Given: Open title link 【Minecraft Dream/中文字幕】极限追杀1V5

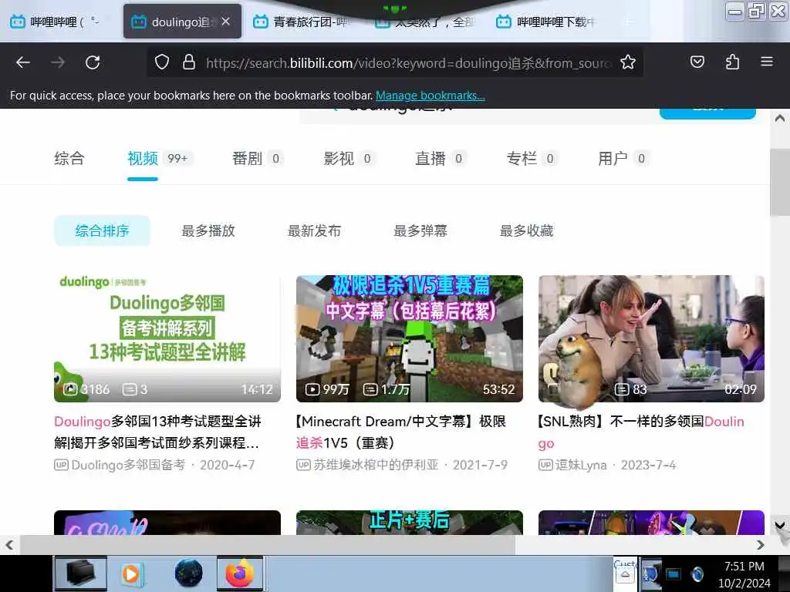Looking at the screenshot, I should (x=401, y=432).
